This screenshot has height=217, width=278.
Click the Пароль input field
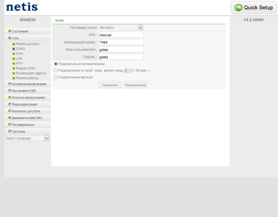121,57
